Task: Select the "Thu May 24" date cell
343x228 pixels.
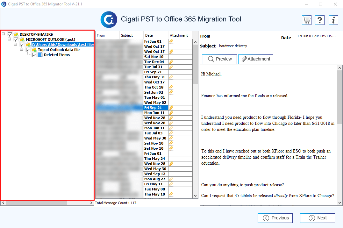Action: pyautogui.click(x=156, y=159)
